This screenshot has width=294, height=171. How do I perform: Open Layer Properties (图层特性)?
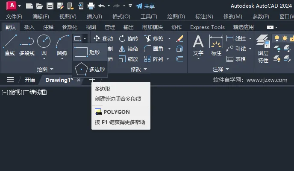[x=263, y=49]
